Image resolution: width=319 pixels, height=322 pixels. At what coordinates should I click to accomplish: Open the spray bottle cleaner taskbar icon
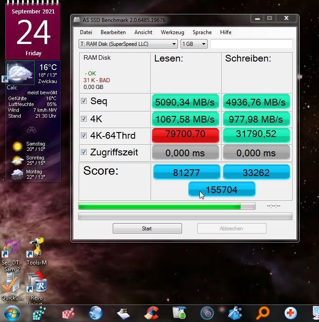(x=179, y=313)
